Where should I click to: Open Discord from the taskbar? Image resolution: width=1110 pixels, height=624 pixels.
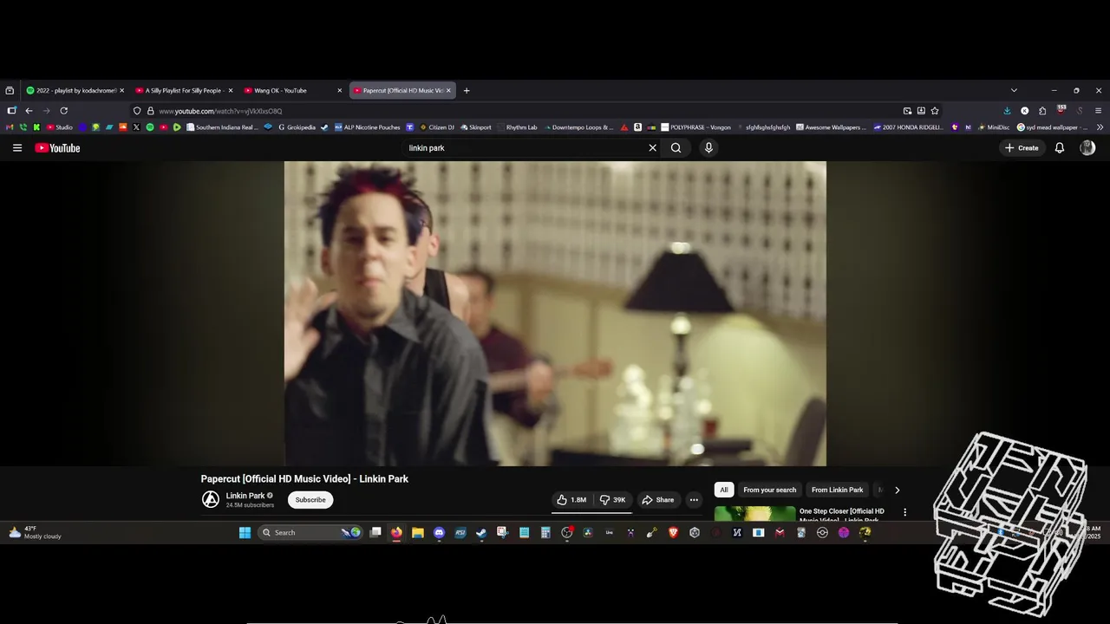[x=439, y=533]
